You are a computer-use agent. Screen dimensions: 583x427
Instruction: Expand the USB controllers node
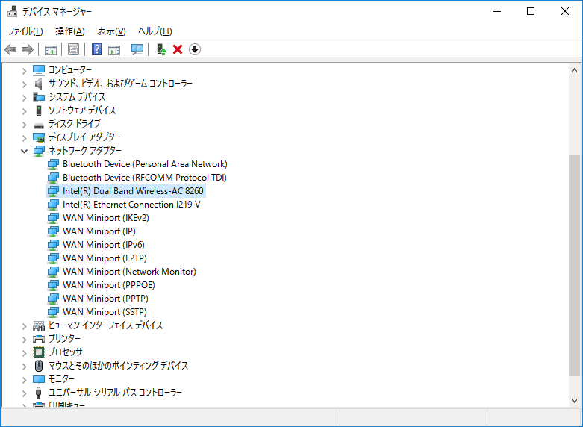click(x=24, y=393)
